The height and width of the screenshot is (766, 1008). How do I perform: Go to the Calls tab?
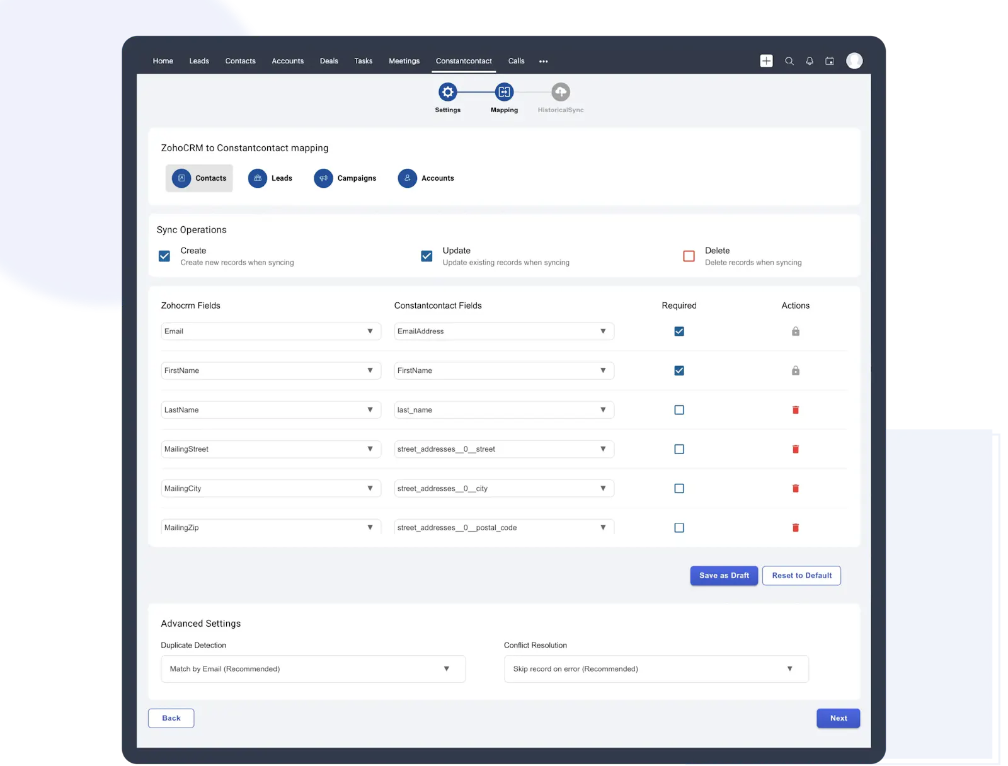(517, 61)
